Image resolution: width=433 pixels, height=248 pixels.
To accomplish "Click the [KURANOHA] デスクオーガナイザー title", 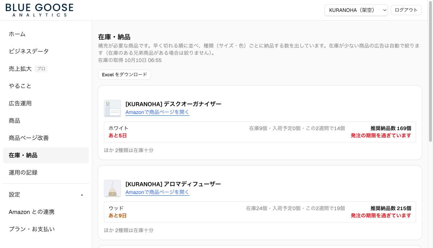I will (173, 104).
